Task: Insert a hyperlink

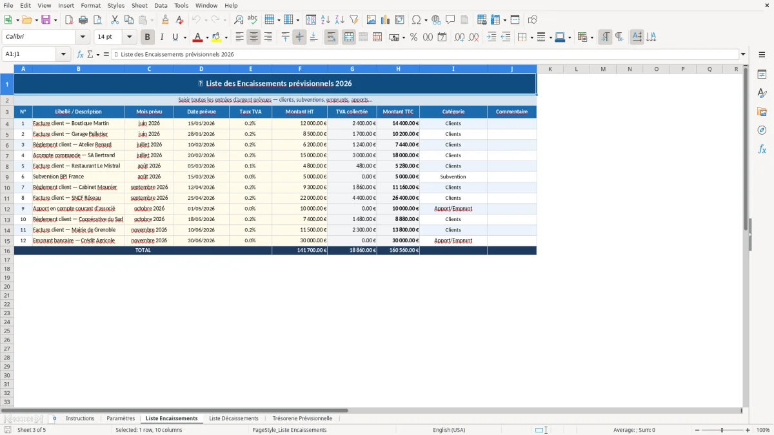Action: 436,20
